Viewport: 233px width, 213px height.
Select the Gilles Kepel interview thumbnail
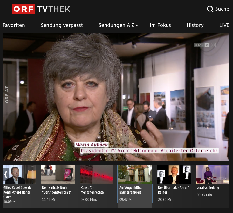point(19,174)
